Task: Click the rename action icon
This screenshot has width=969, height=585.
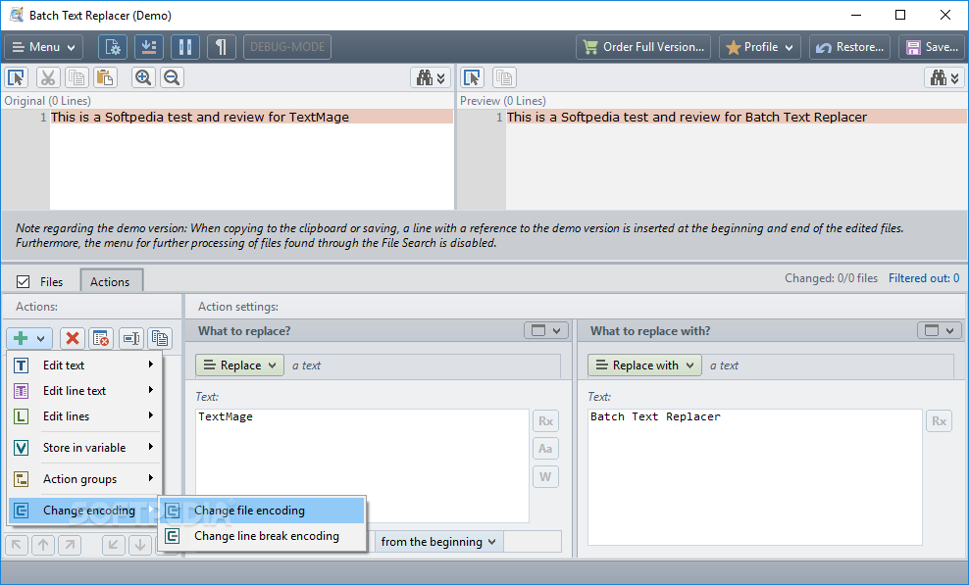Action: click(x=131, y=338)
